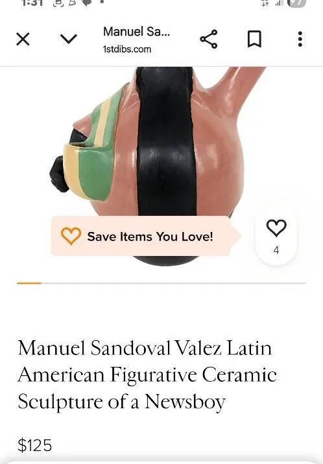Image resolution: width=323 pixels, height=464 pixels.
Task: Favorite the item with black heart icon
Action: 276,228
